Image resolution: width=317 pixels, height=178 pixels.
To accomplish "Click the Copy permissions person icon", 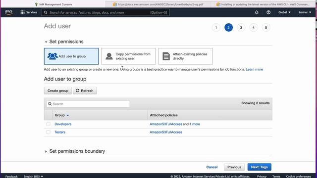I will 109,56.
